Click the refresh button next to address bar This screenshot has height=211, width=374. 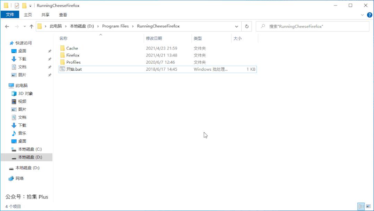pos(246,26)
